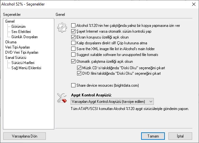199x143 pixels.
Task: Click the wrench tools icon near Aygıt Kontrol
Action: 62,98
